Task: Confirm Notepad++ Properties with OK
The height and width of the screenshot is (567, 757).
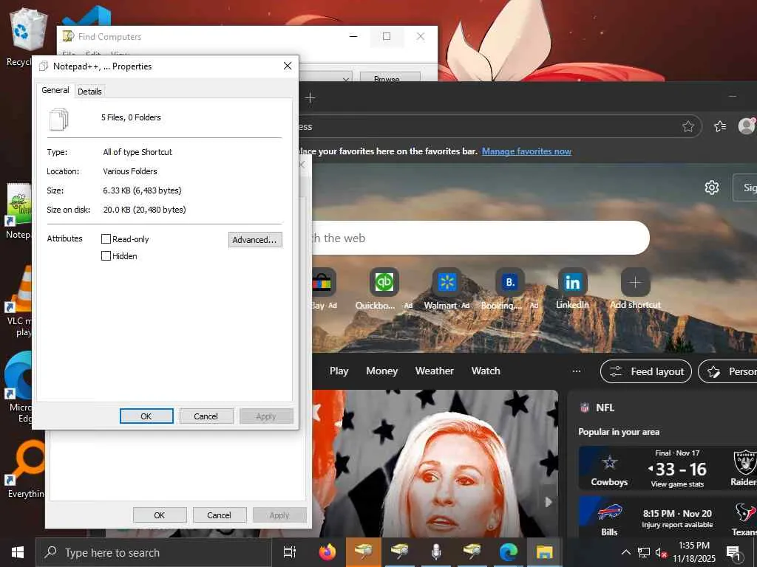Action: pyautogui.click(x=146, y=416)
